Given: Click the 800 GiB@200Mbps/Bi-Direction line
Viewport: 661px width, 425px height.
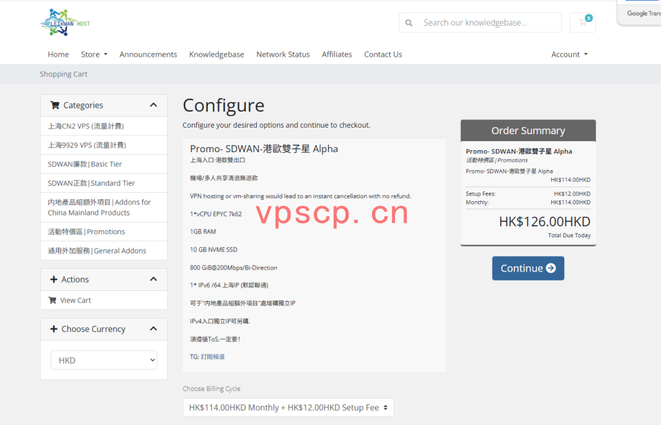Looking at the screenshot, I should (234, 268).
